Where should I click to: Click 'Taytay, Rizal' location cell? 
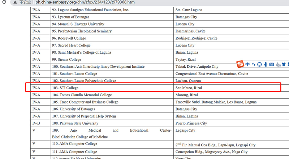pyautogui.click(x=185, y=59)
